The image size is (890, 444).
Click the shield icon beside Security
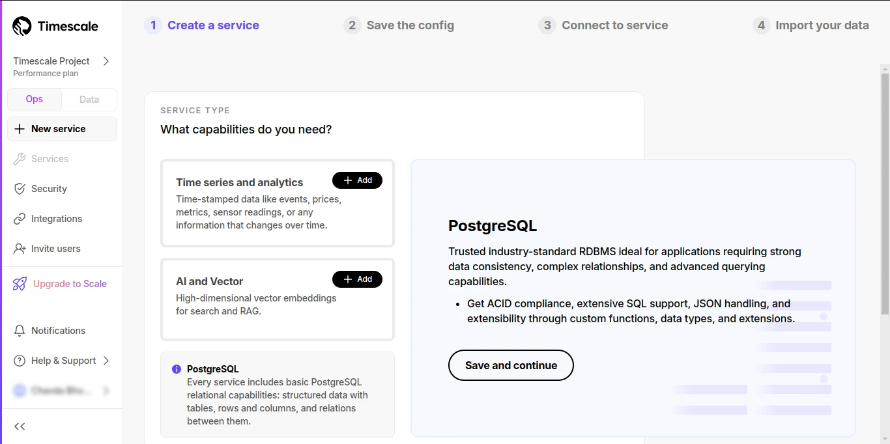pos(20,189)
